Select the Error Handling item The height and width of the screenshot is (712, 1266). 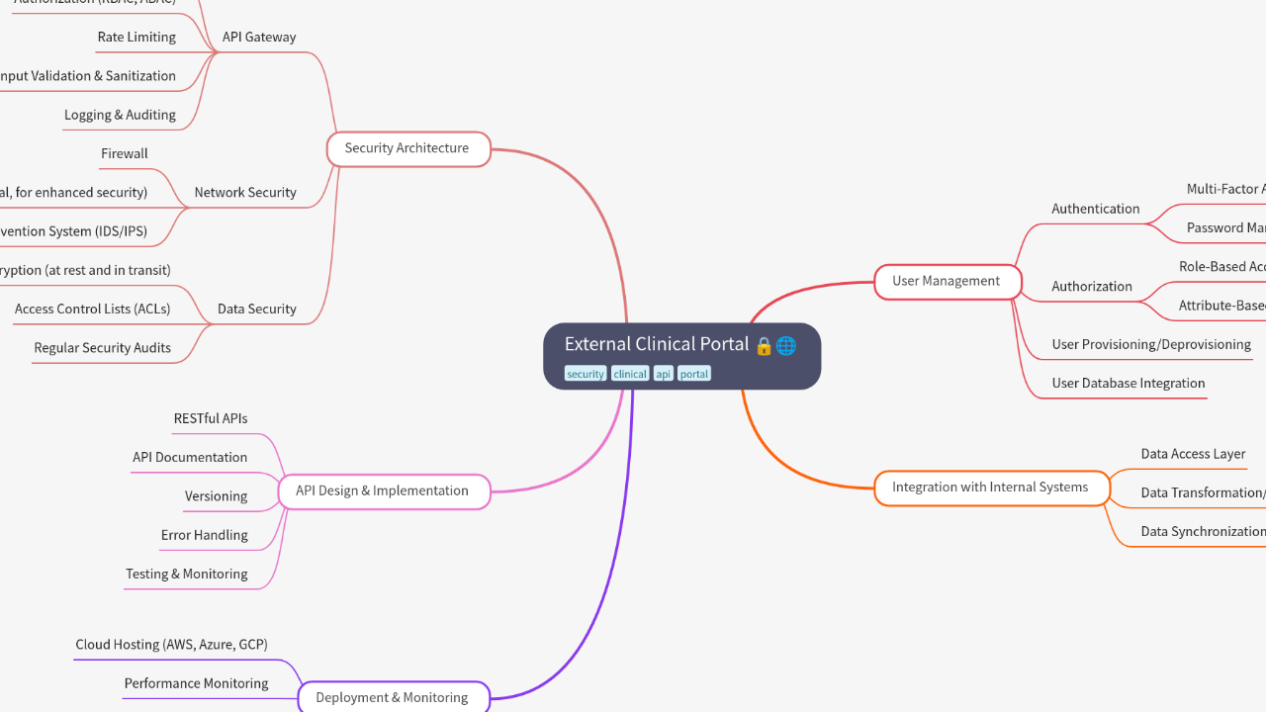coord(205,535)
